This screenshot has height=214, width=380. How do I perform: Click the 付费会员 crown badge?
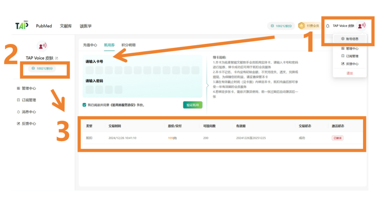(309, 26)
